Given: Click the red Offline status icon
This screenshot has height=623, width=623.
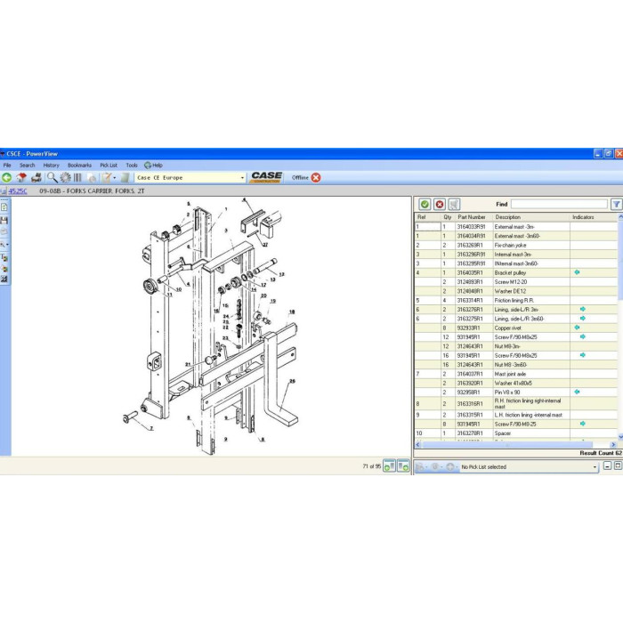Looking at the screenshot, I should [316, 178].
